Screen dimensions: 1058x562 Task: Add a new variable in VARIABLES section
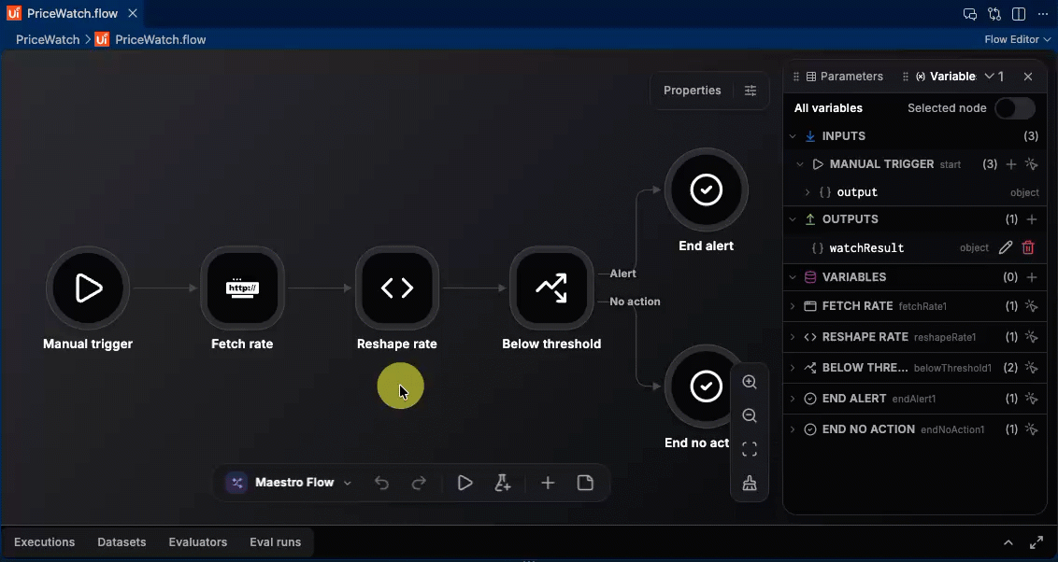1032,277
